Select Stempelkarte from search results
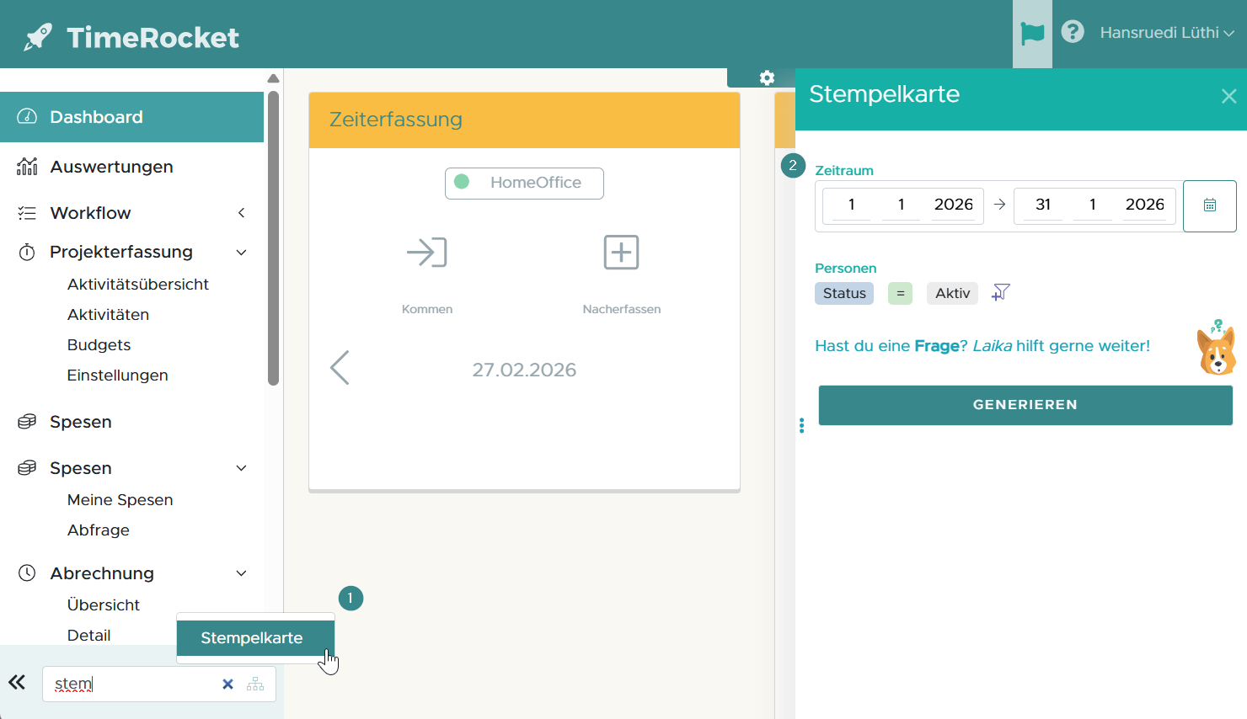The image size is (1247, 719). click(252, 638)
